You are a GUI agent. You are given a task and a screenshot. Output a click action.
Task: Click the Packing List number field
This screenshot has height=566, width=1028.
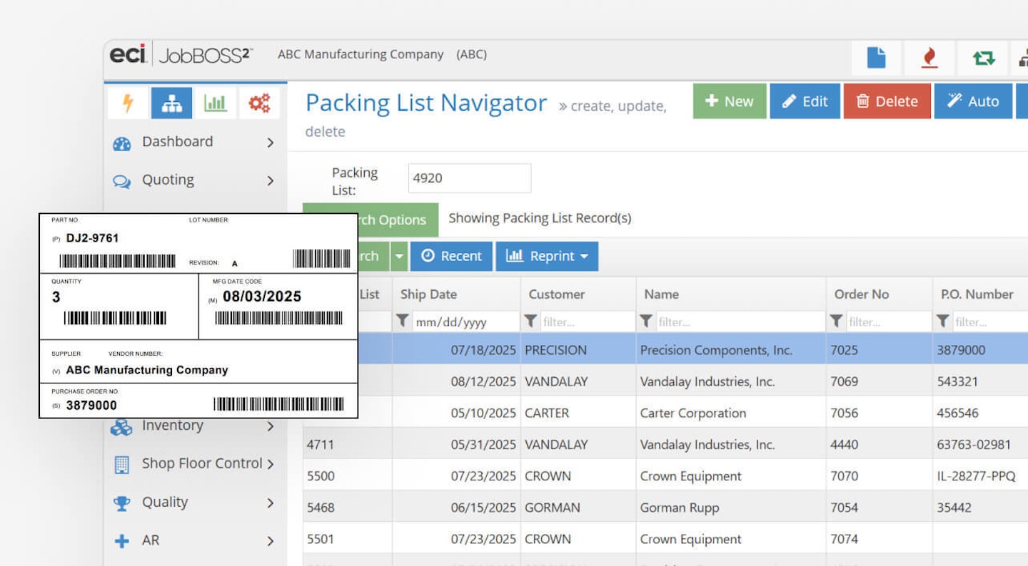click(470, 178)
